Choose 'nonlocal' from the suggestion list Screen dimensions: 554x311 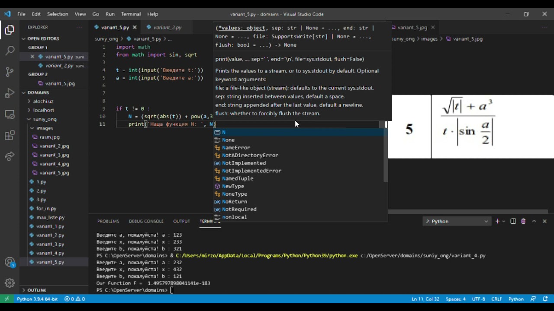(x=298, y=217)
